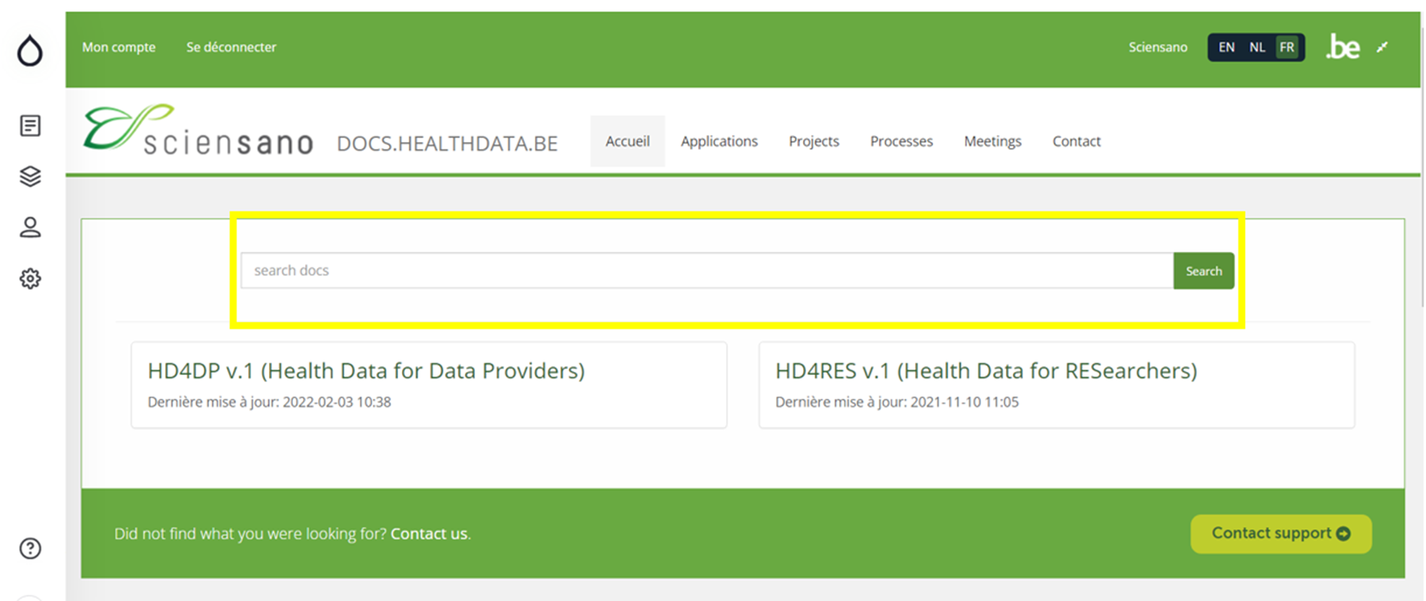Switch language to NL
The width and height of the screenshot is (1426, 601).
(x=1257, y=47)
